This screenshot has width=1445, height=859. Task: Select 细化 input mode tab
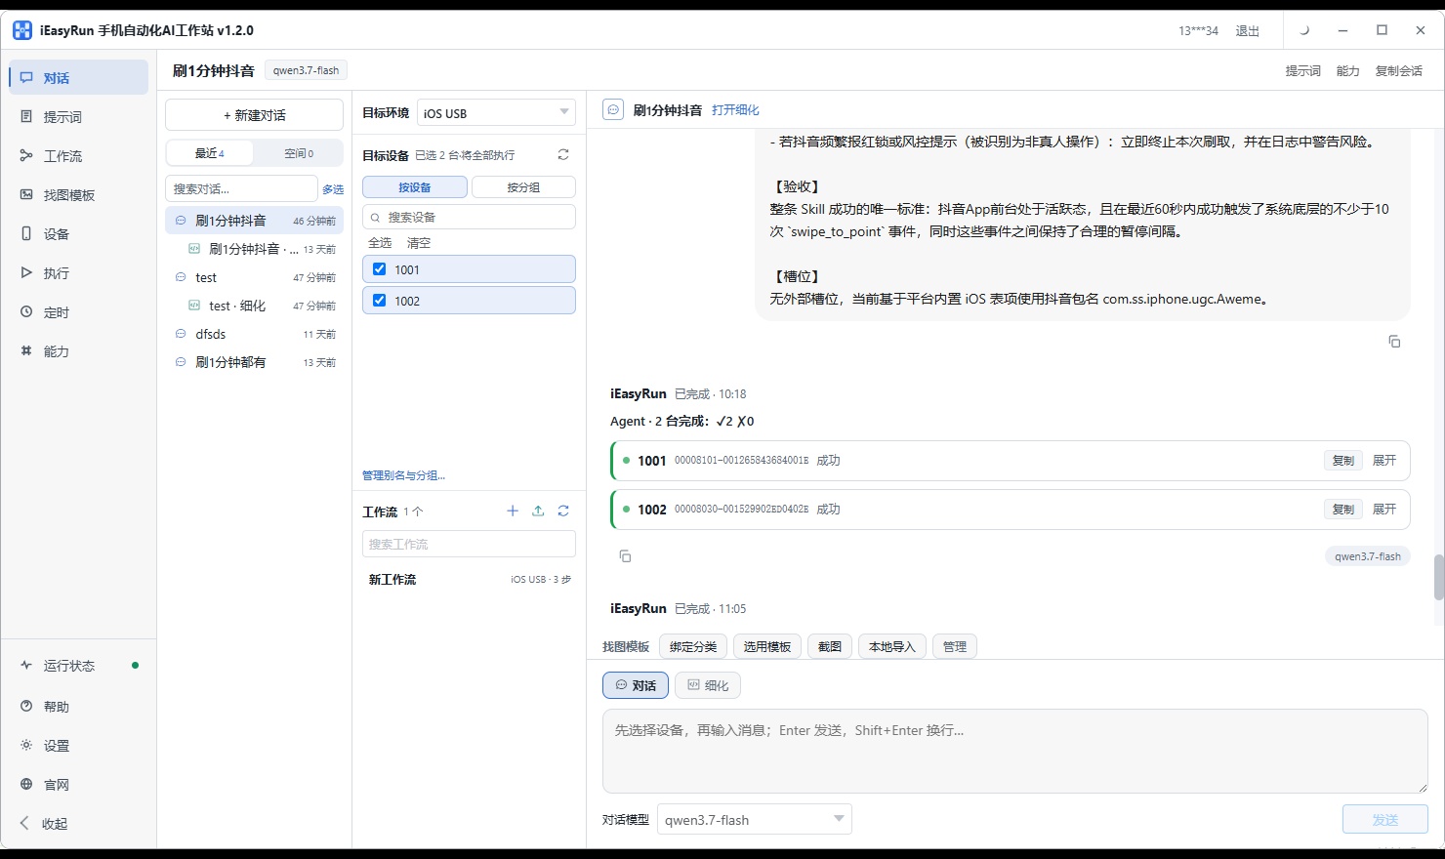click(x=708, y=685)
